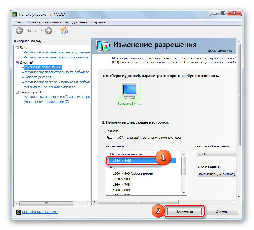Image resolution: width=254 pixels, height=230 pixels.
Task: Open the Дисплей menu
Action: click(80, 22)
